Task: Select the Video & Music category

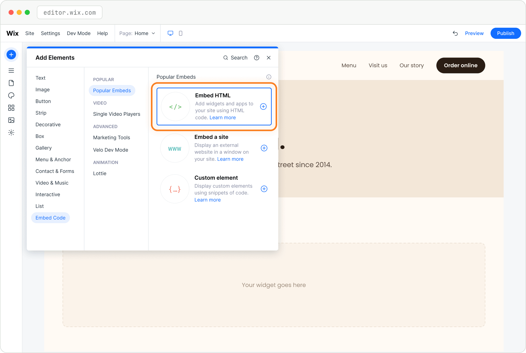Action: [x=52, y=183]
